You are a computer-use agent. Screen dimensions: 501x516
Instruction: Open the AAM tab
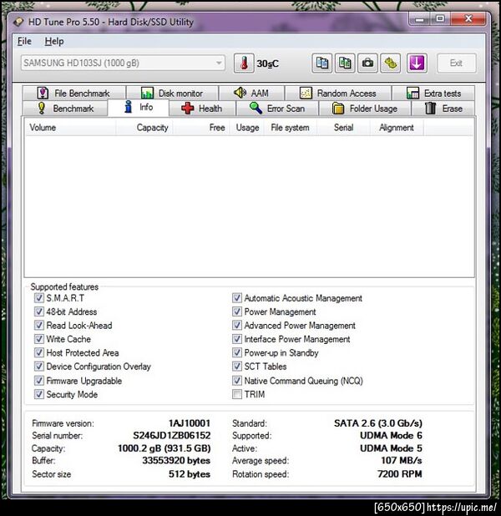coord(251,94)
